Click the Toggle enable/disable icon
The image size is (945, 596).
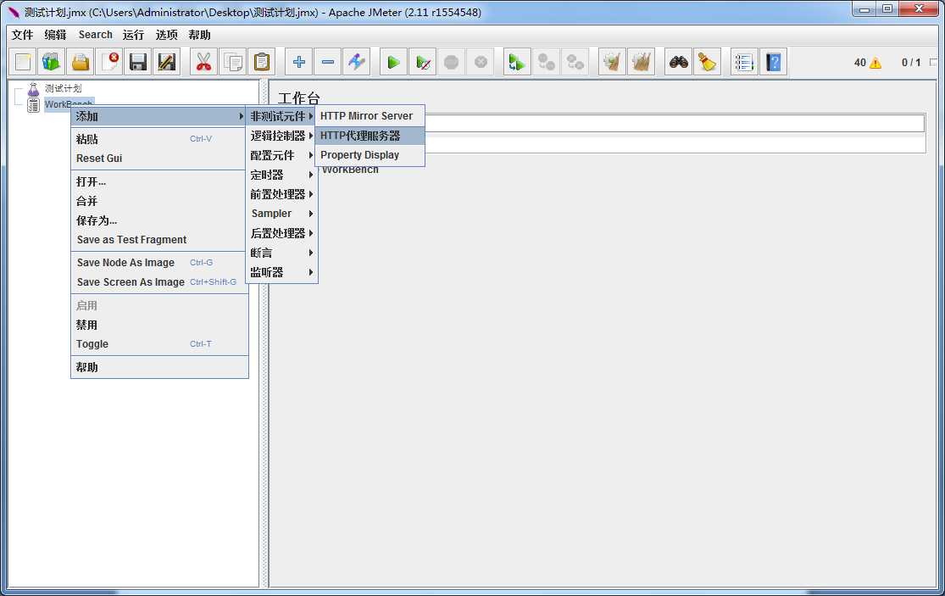(356, 62)
